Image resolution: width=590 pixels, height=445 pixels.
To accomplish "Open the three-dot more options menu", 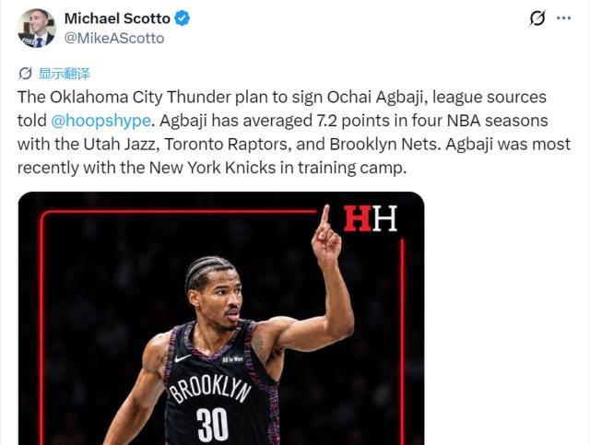I will (x=563, y=18).
